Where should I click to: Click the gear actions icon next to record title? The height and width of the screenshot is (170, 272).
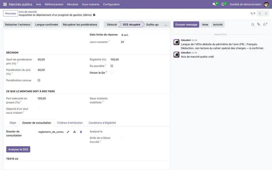coord(94,15)
